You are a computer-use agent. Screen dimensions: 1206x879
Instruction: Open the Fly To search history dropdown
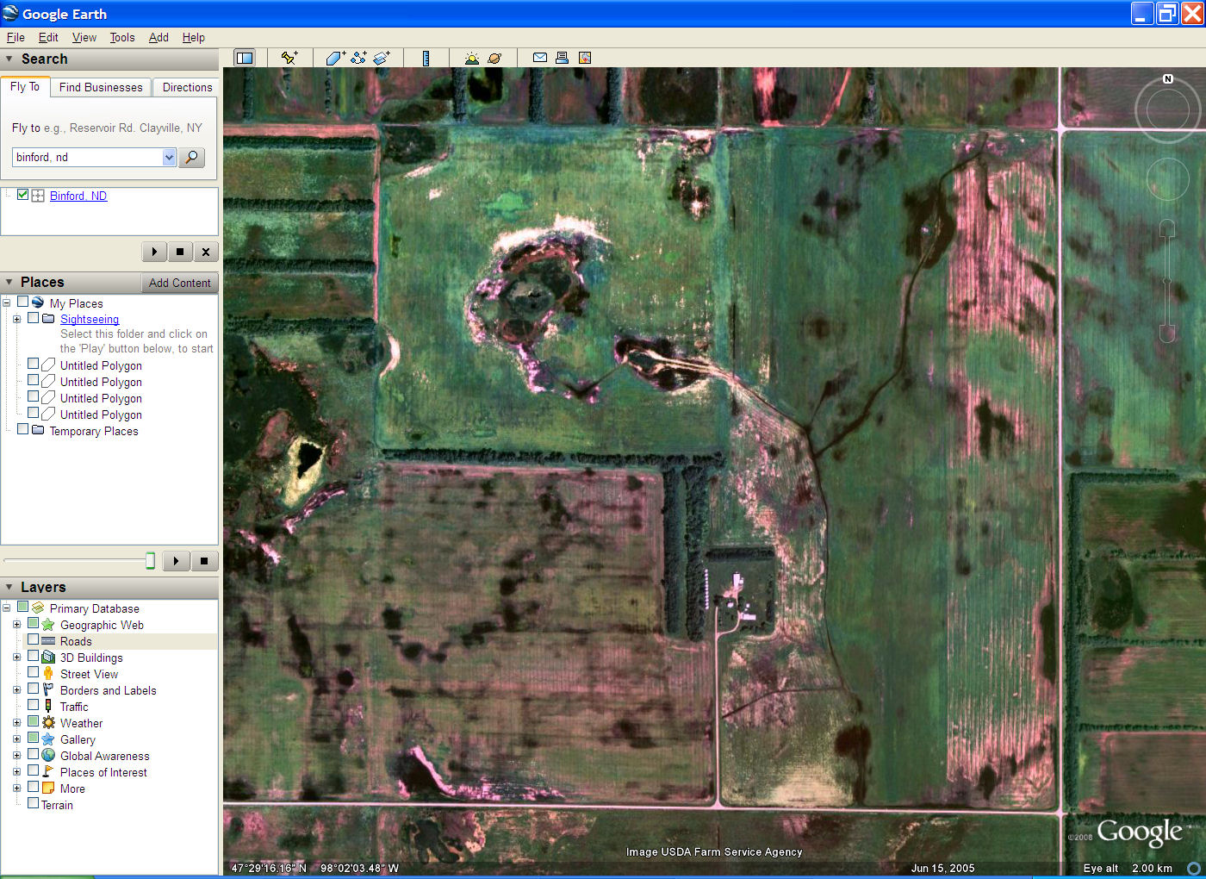pos(169,157)
